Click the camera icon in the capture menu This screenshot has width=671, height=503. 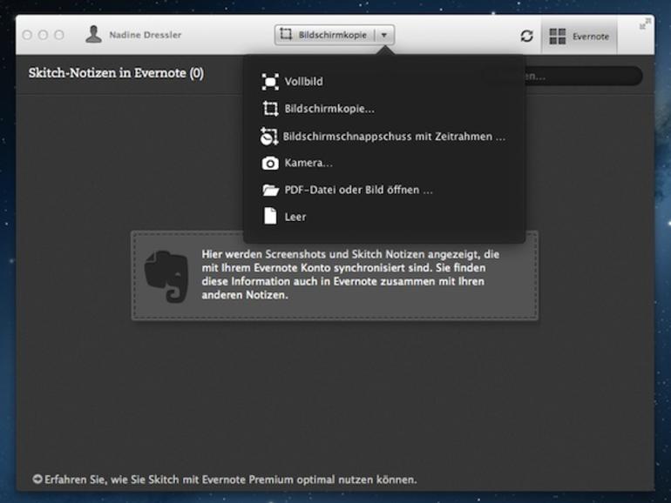click(x=270, y=164)
